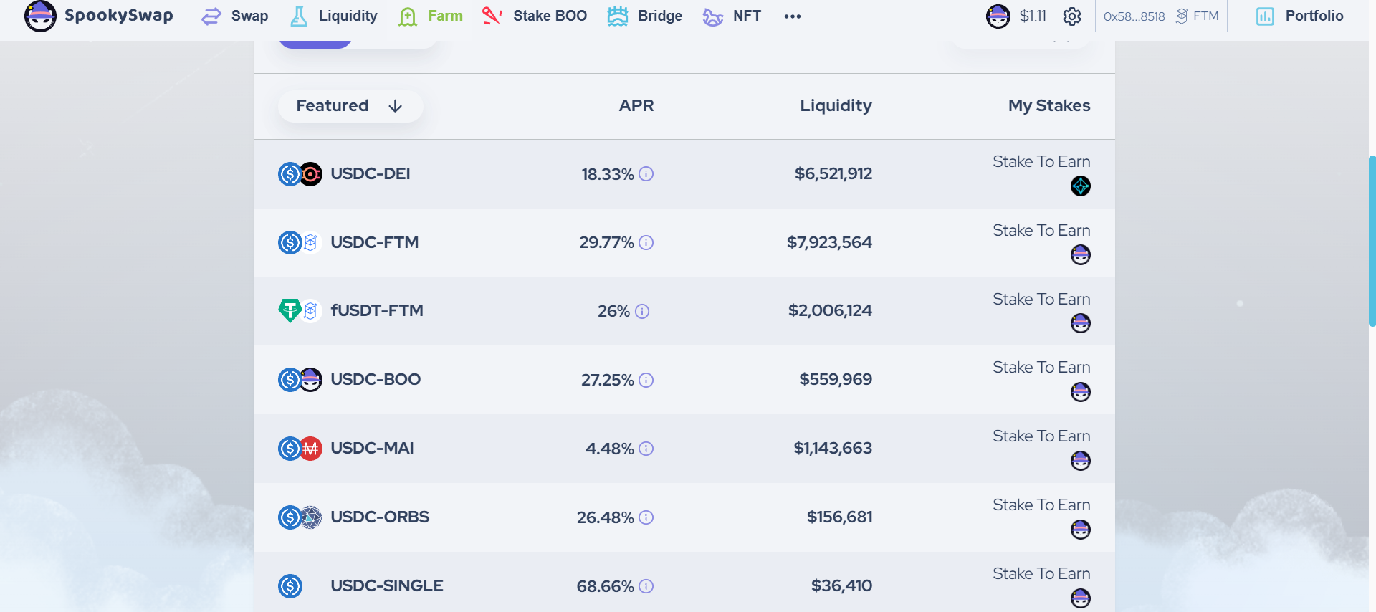Open the more options ellipsis menu

(x=793, y=16)
